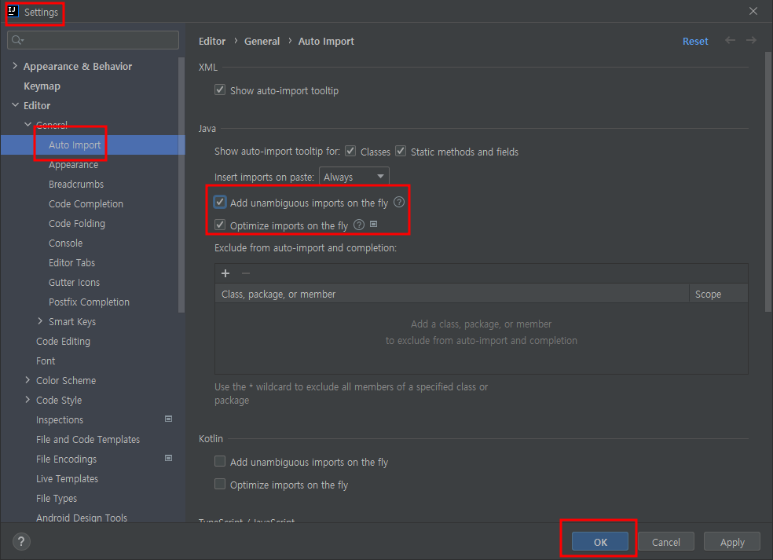Viewport: 773px width, 560px height.
Task: Close the Settings dialog
Action: [753, 11]
